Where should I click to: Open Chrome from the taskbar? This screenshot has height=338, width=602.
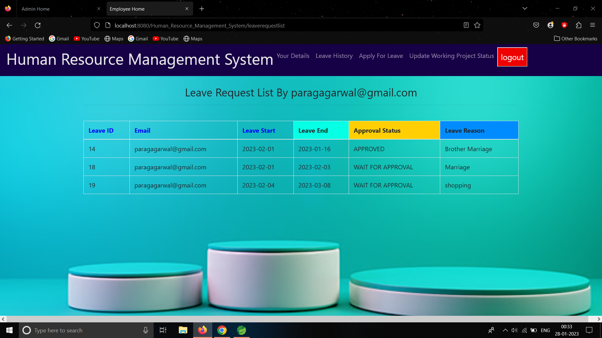[222, 330]
